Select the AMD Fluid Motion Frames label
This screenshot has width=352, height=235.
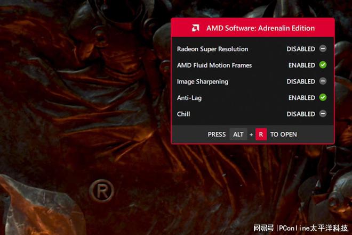click(214, 65)
